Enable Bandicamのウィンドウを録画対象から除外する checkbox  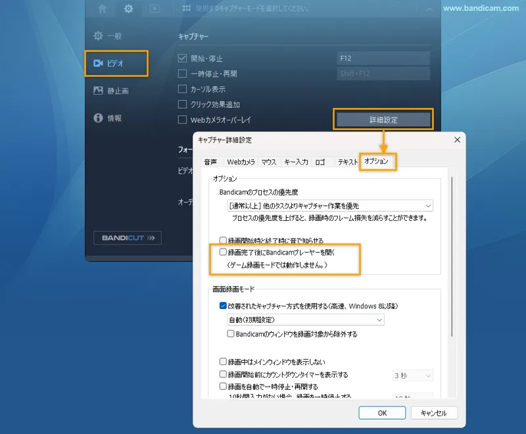click(x=231, y=333)
